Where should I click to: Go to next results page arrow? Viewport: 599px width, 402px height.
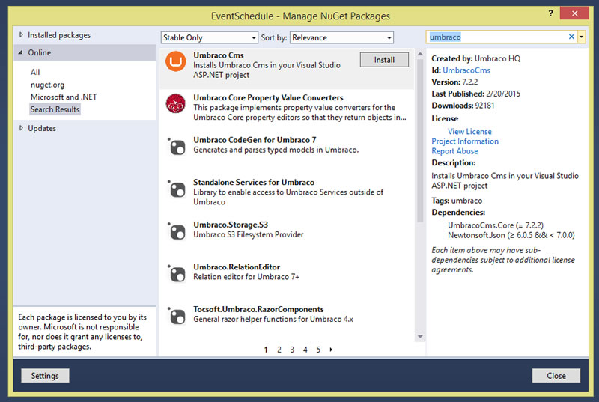(331, 350)
